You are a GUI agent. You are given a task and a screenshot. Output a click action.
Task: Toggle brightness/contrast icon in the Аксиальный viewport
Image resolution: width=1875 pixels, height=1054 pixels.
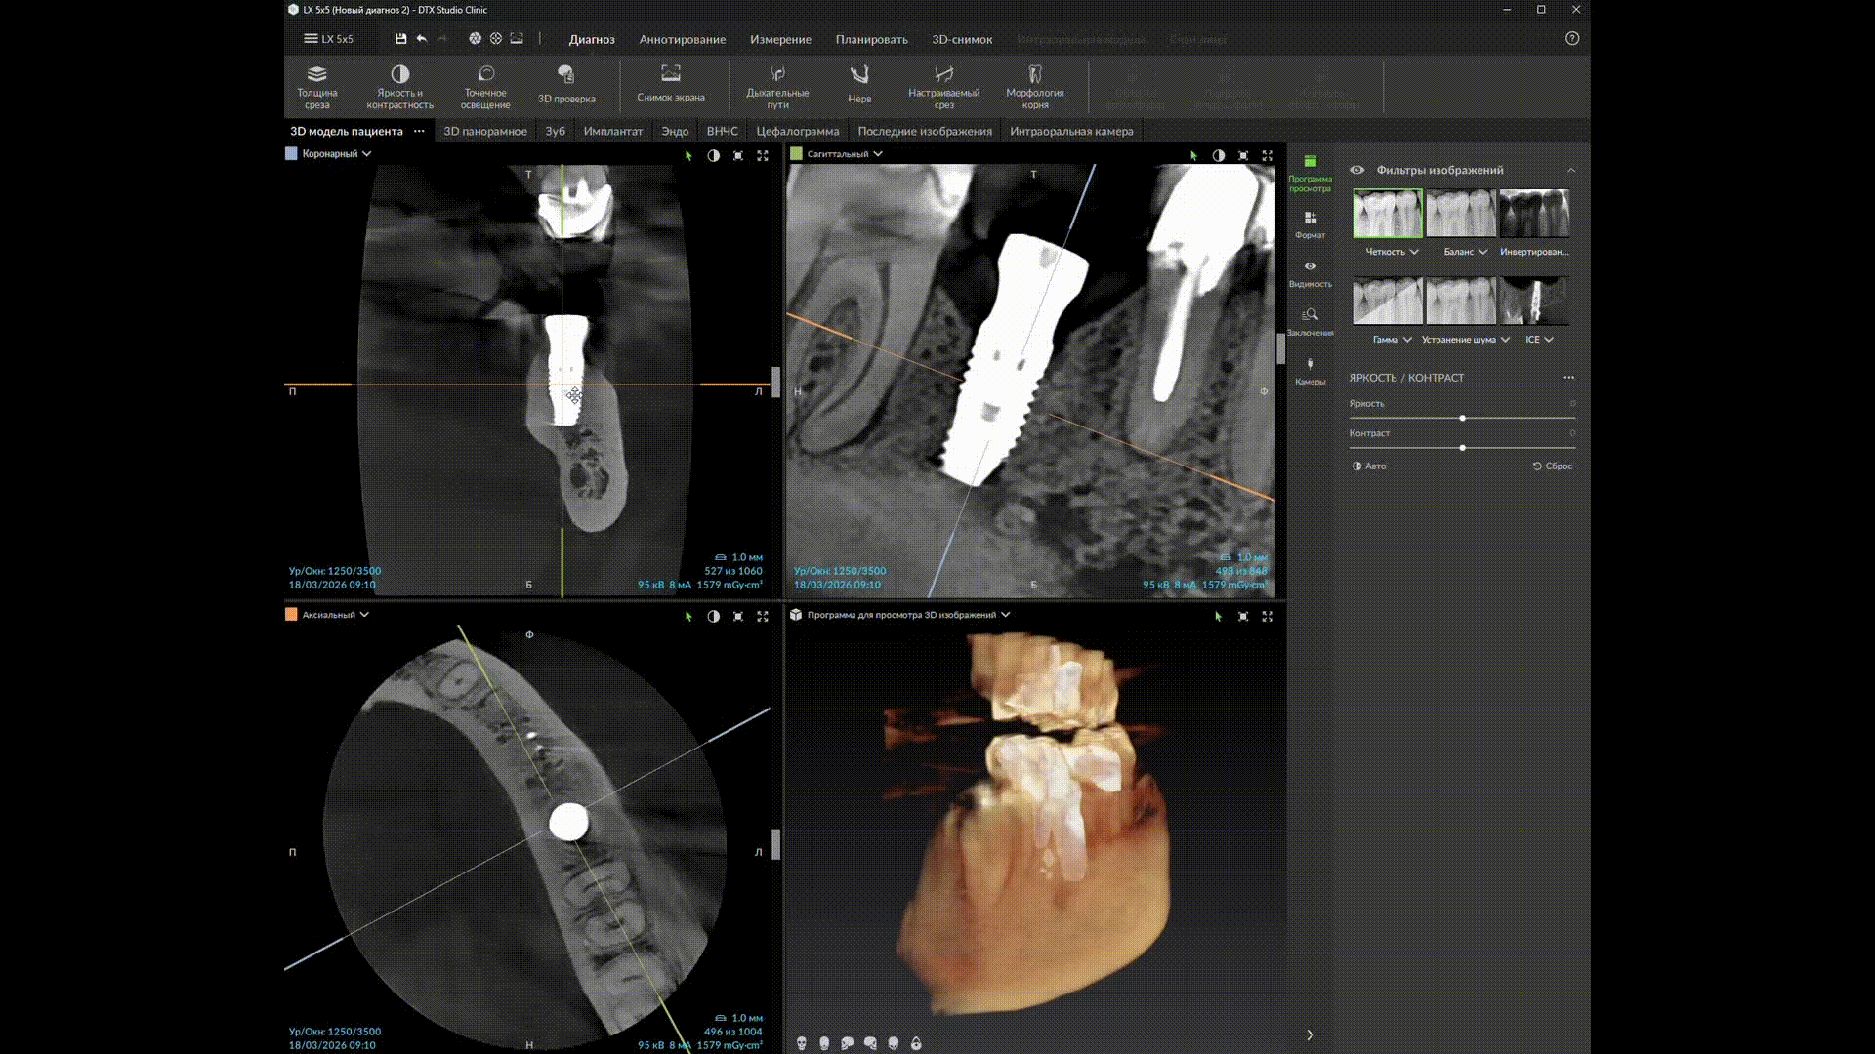click(x=714, y=616)
